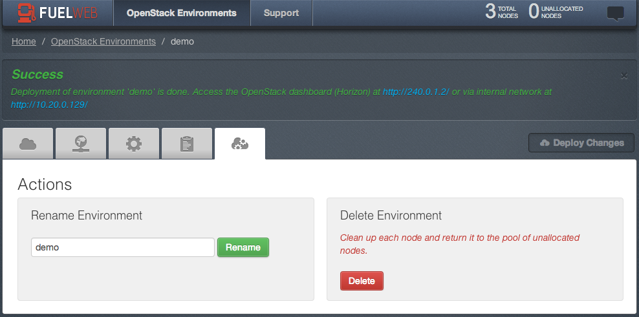This screenshot has width=639, height=317.
Task: Open the notifications speech bubble icon
Action: coord(615,13)
